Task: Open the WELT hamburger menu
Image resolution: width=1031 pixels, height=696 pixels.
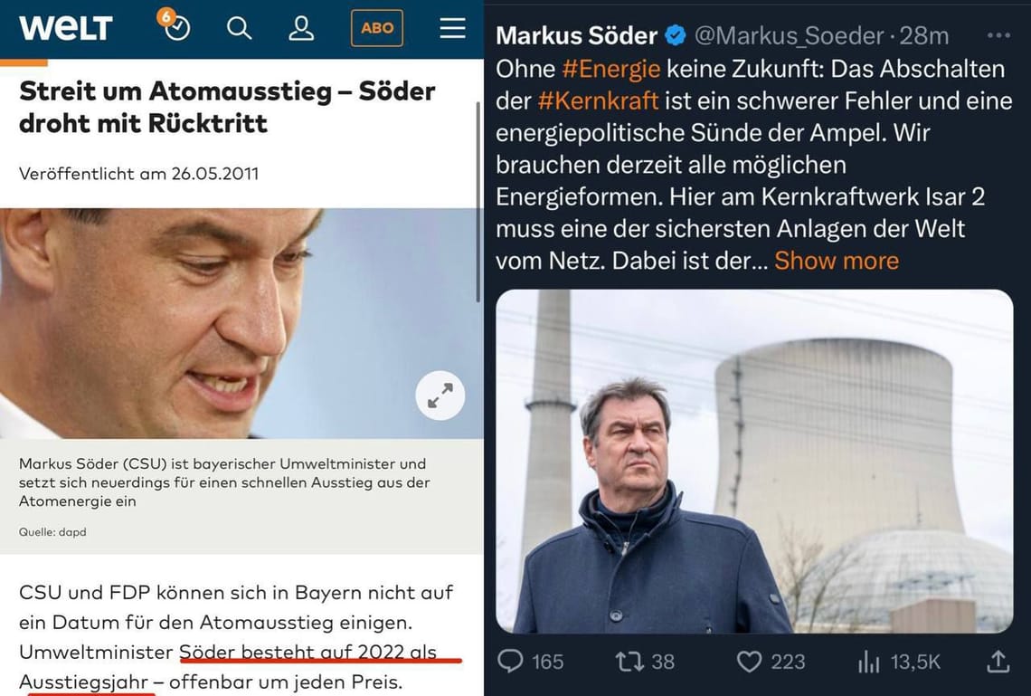Action: click(x=451, y=28)
